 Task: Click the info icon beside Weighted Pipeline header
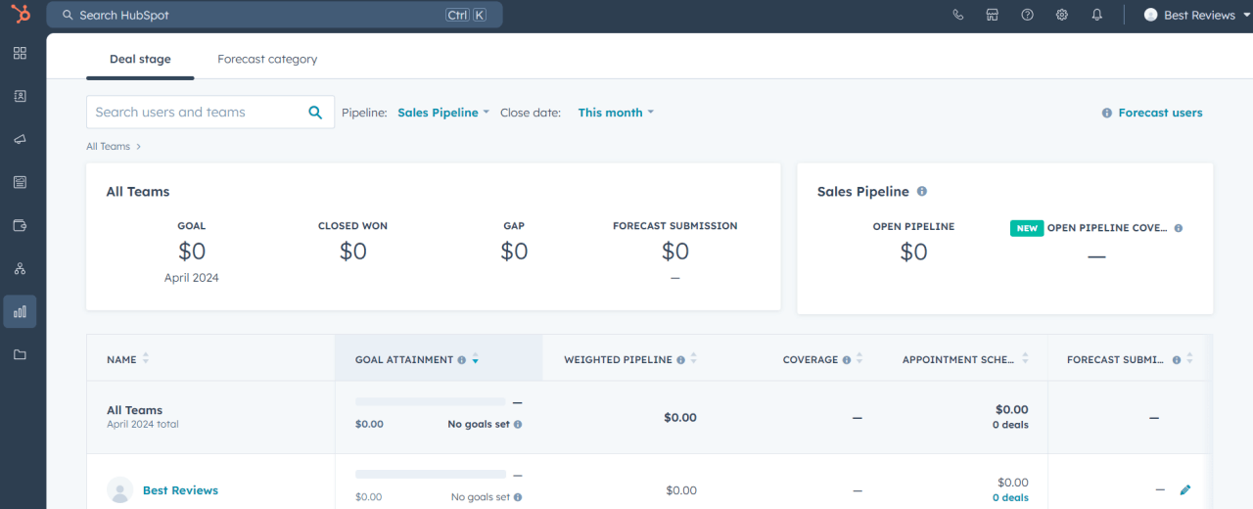pyautogui.click(x=680, y=360)
